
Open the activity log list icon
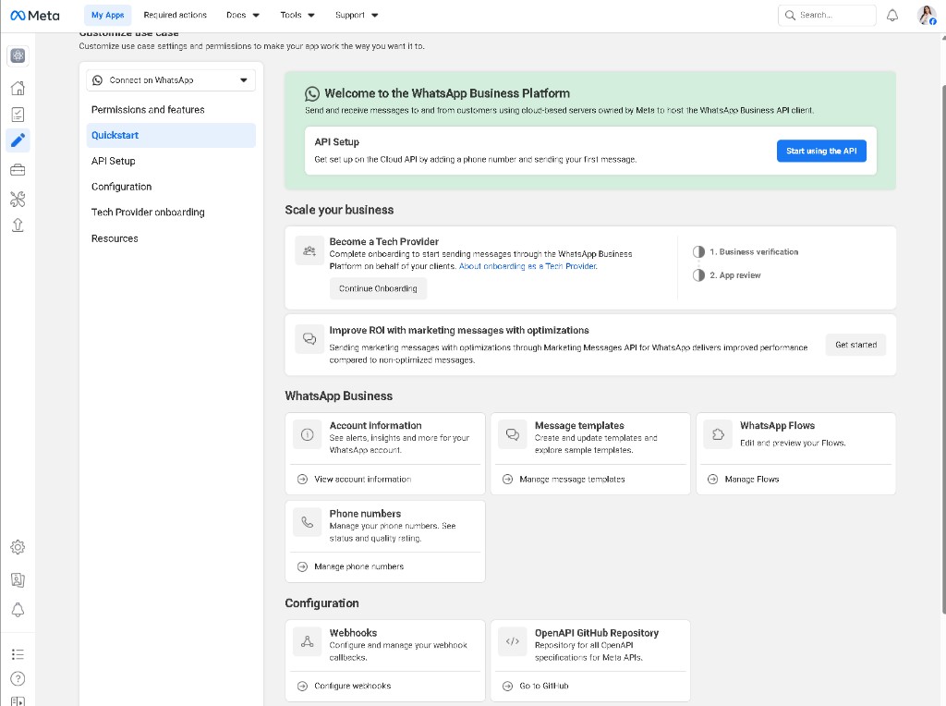(18, 654)
